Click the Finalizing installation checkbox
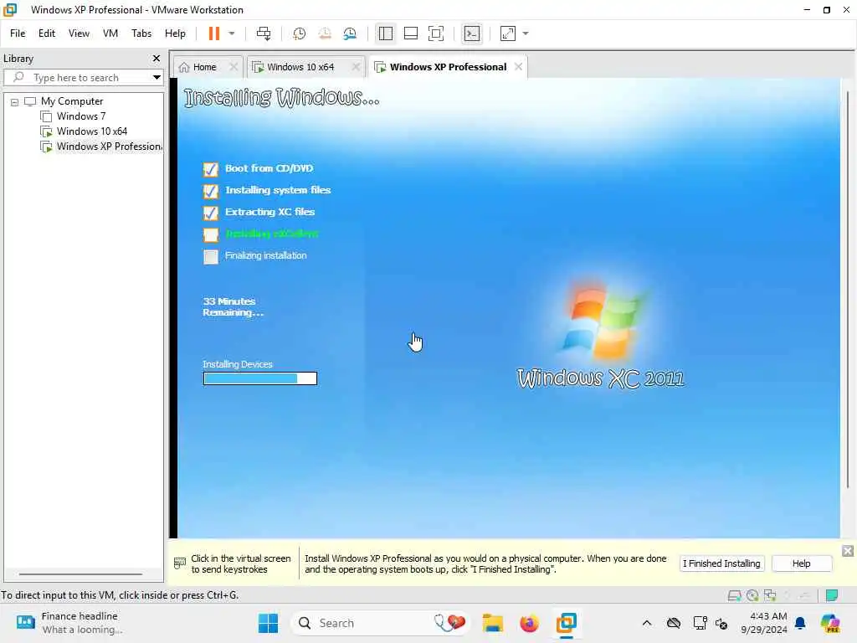 [210, 256]
